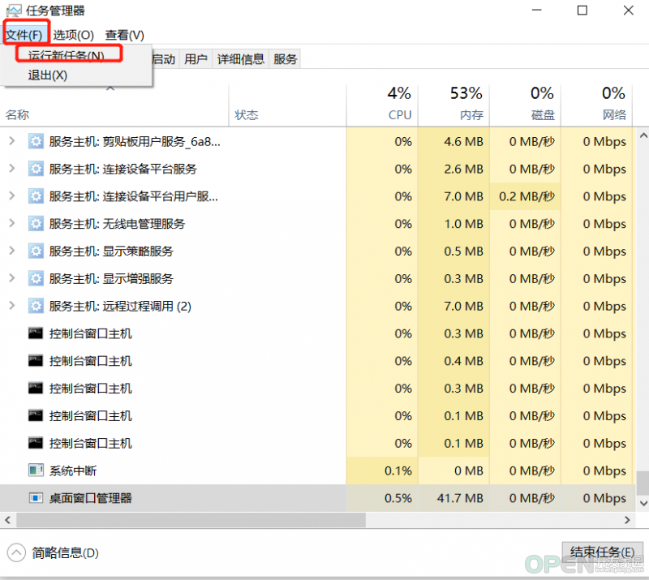This screenshot has height=580, width=649.
Task: Close the Task Manager window
Action: click(628, 10)
